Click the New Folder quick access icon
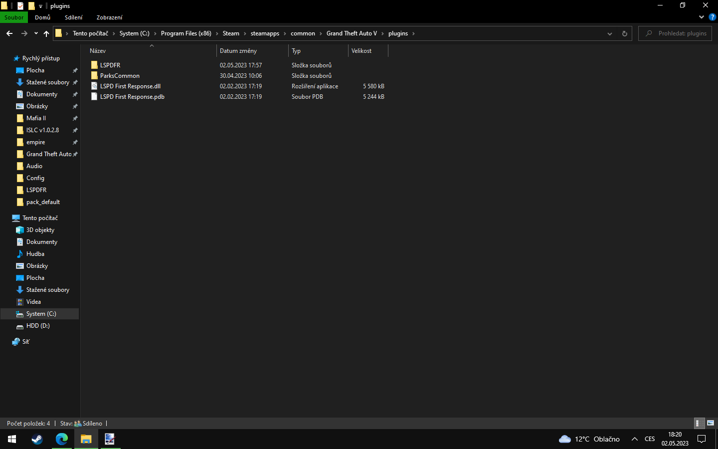 (31, 6)
